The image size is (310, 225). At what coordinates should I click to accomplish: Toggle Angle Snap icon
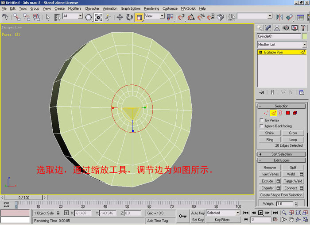pyautogui.click(x=191, y=17)
